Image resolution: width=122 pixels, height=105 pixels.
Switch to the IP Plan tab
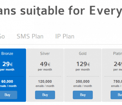65,36
